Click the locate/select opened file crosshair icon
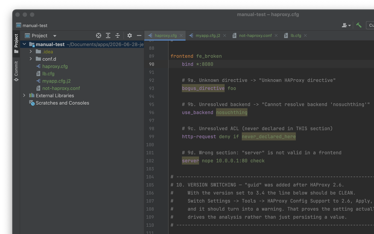374x234 pixels. (98, 35)
